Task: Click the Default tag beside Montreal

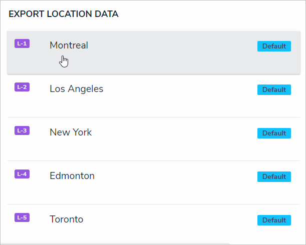Action: 274,46
